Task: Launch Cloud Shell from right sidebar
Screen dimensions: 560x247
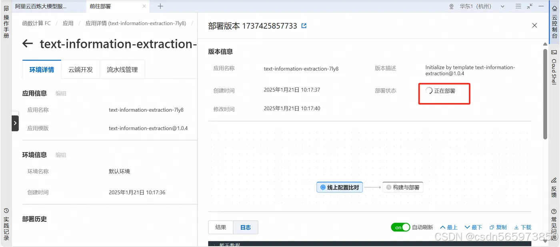Action: (x=554, y=67)
